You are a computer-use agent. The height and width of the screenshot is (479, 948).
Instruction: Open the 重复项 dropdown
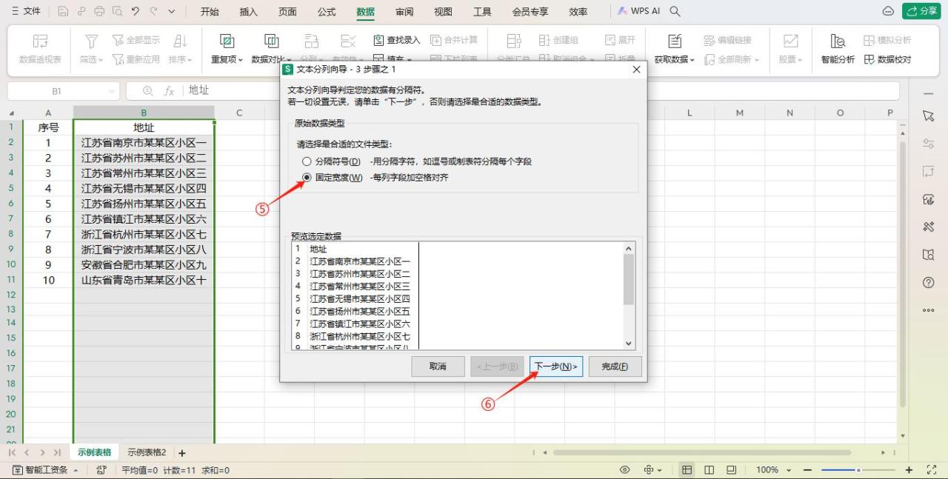pyautogui.click(x=227, y=49)
